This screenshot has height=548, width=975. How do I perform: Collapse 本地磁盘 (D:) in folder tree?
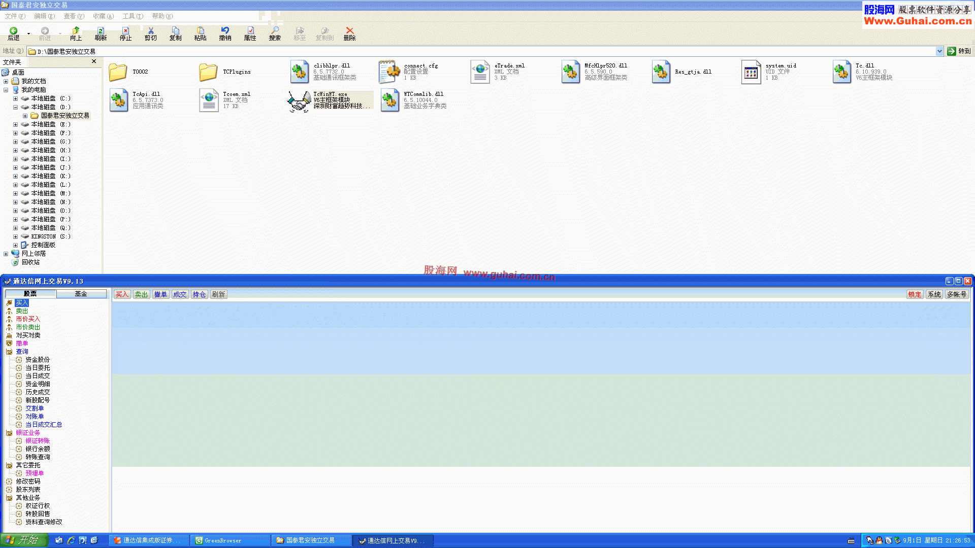click(x=15, y=108)
